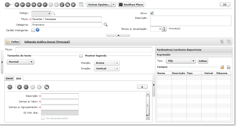Switch to Geral tab
The width and height of the screenshot is (236, 126).
tap(9, 78)
